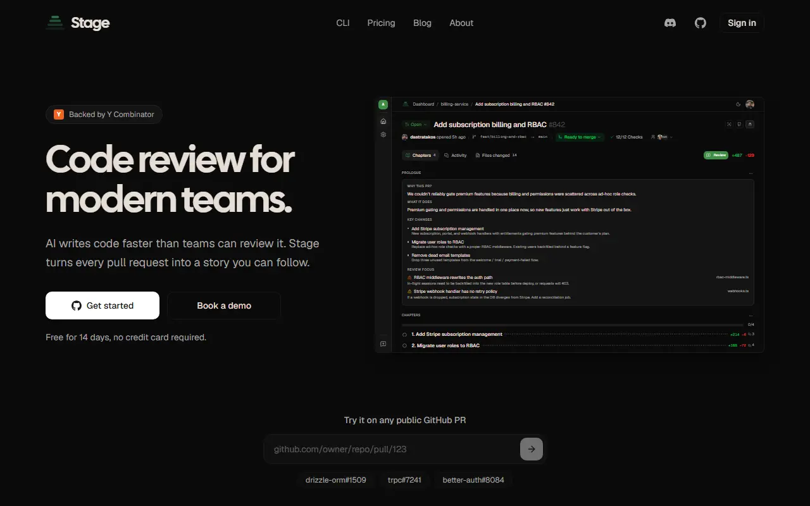Click author name dastratakos
The image size is (810, 506).
(x=423, y=137)
